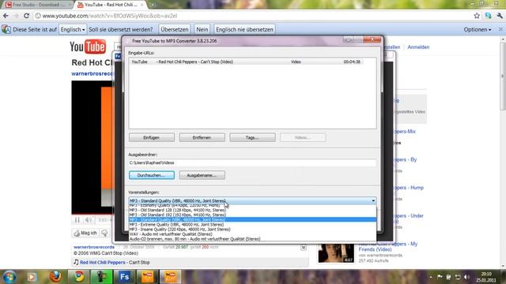Select WAV verlustfreie Qualität preset
Image resolution: width=506 pixels, height=284 pixels.
[x=252, y=234]
